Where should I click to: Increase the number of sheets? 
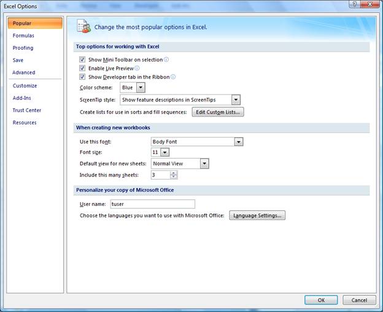pos(174,173)
